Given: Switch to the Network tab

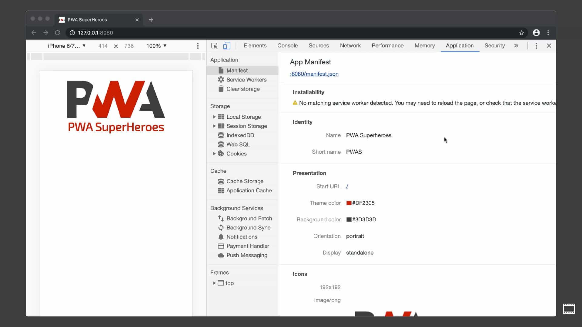Looking at the screenshot, I should point(350,46).
